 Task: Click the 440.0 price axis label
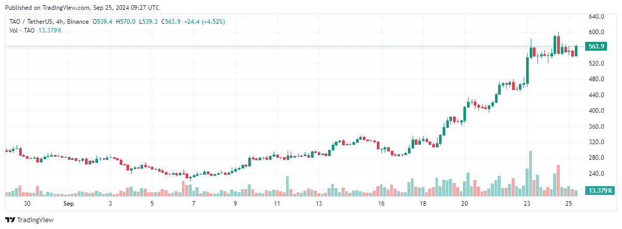tap(597, 95)
